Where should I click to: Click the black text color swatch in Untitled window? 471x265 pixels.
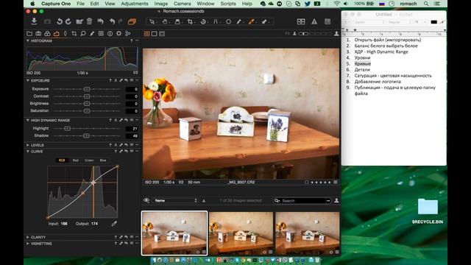click(433, 22)
